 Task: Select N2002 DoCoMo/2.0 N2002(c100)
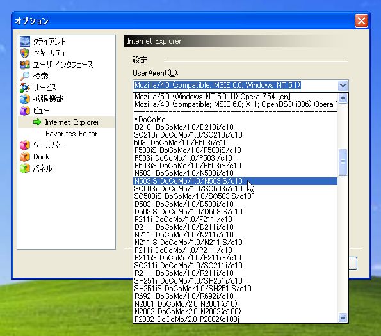[x=235, y=312]
